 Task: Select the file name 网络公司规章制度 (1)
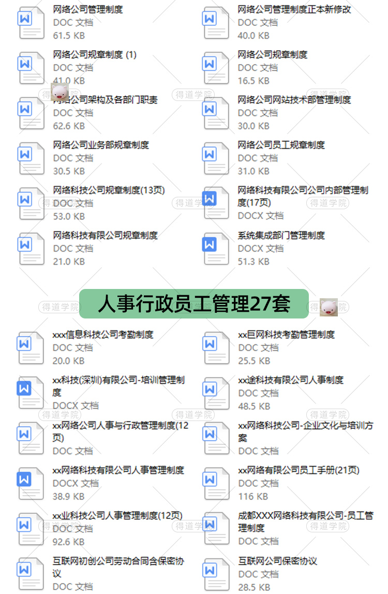(95, 54)
